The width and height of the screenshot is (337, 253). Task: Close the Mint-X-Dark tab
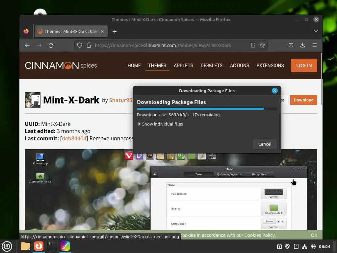pos(102,31)
